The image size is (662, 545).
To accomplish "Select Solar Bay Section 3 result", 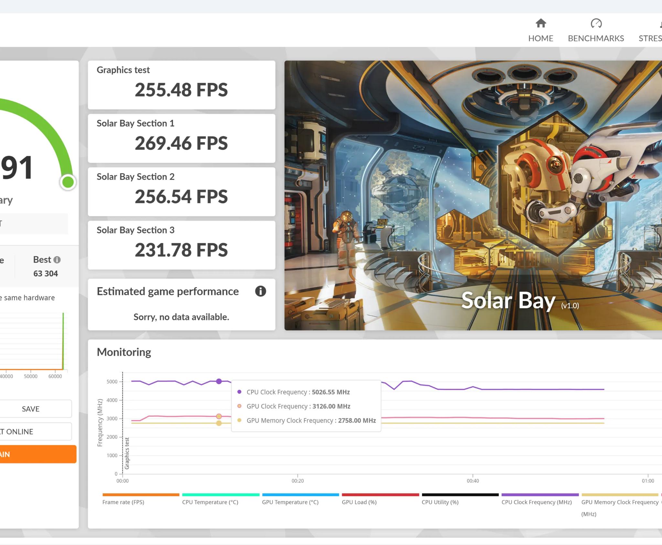I will point(182,245).
